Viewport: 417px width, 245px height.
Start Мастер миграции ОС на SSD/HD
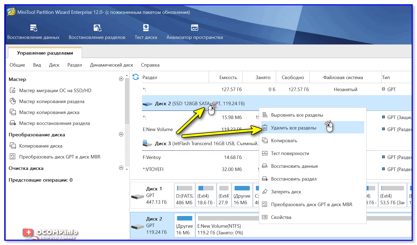point(55,91)
